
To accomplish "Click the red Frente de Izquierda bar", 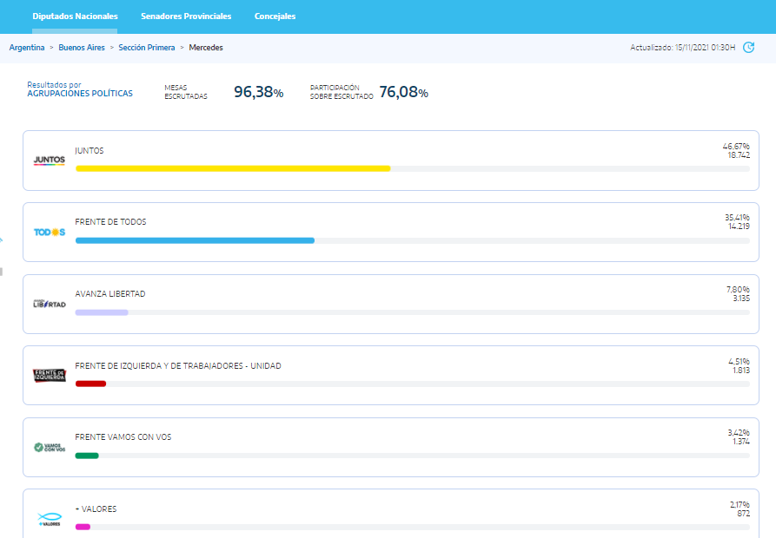I will 90,384.
